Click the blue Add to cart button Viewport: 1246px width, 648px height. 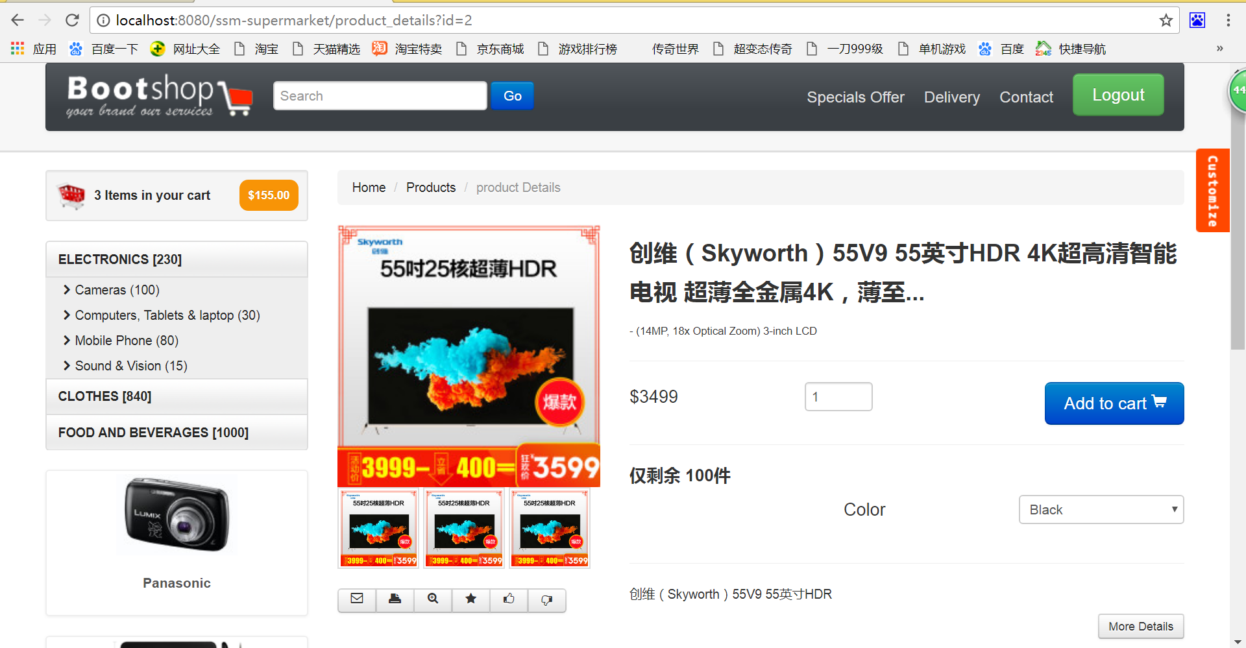1114,403
